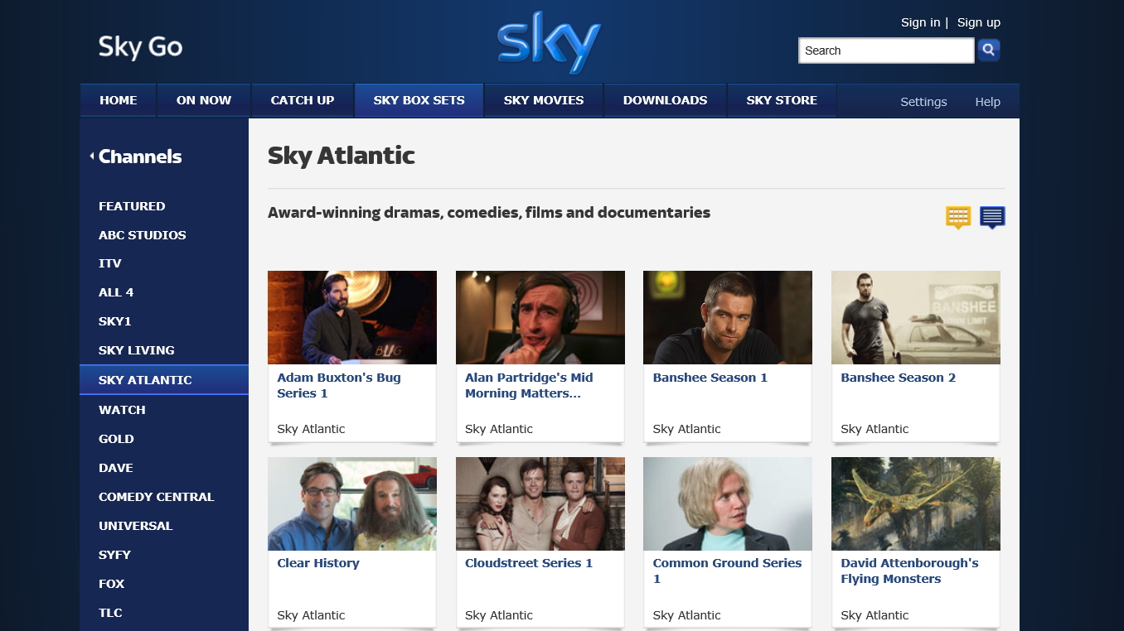Click Sky Atlantic label under Clear History
The width and height of the screenshot is (1124, 631).
311,615
